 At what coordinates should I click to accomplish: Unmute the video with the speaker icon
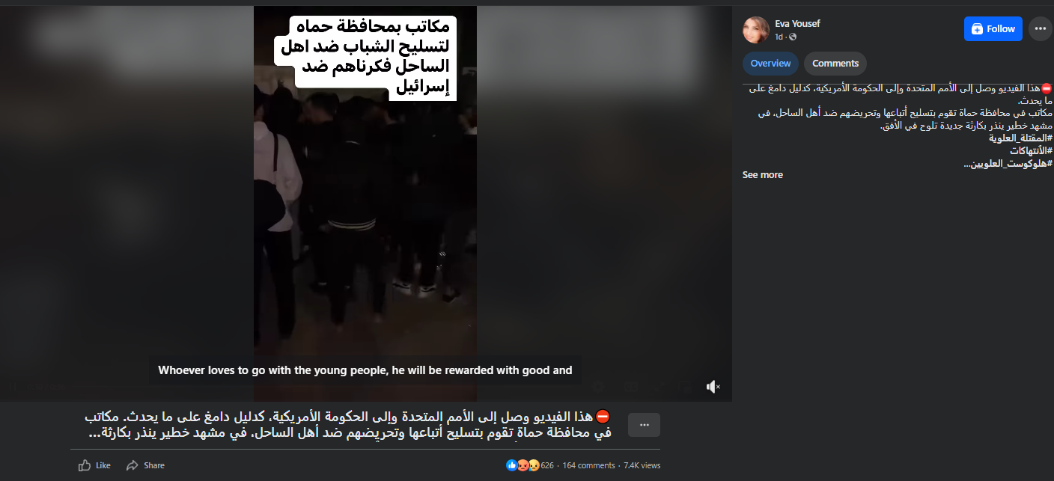pyautogui.click(x=713, y=387)
